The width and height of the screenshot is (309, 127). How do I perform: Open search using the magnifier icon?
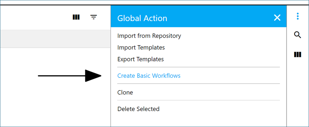tap(298, 35)
